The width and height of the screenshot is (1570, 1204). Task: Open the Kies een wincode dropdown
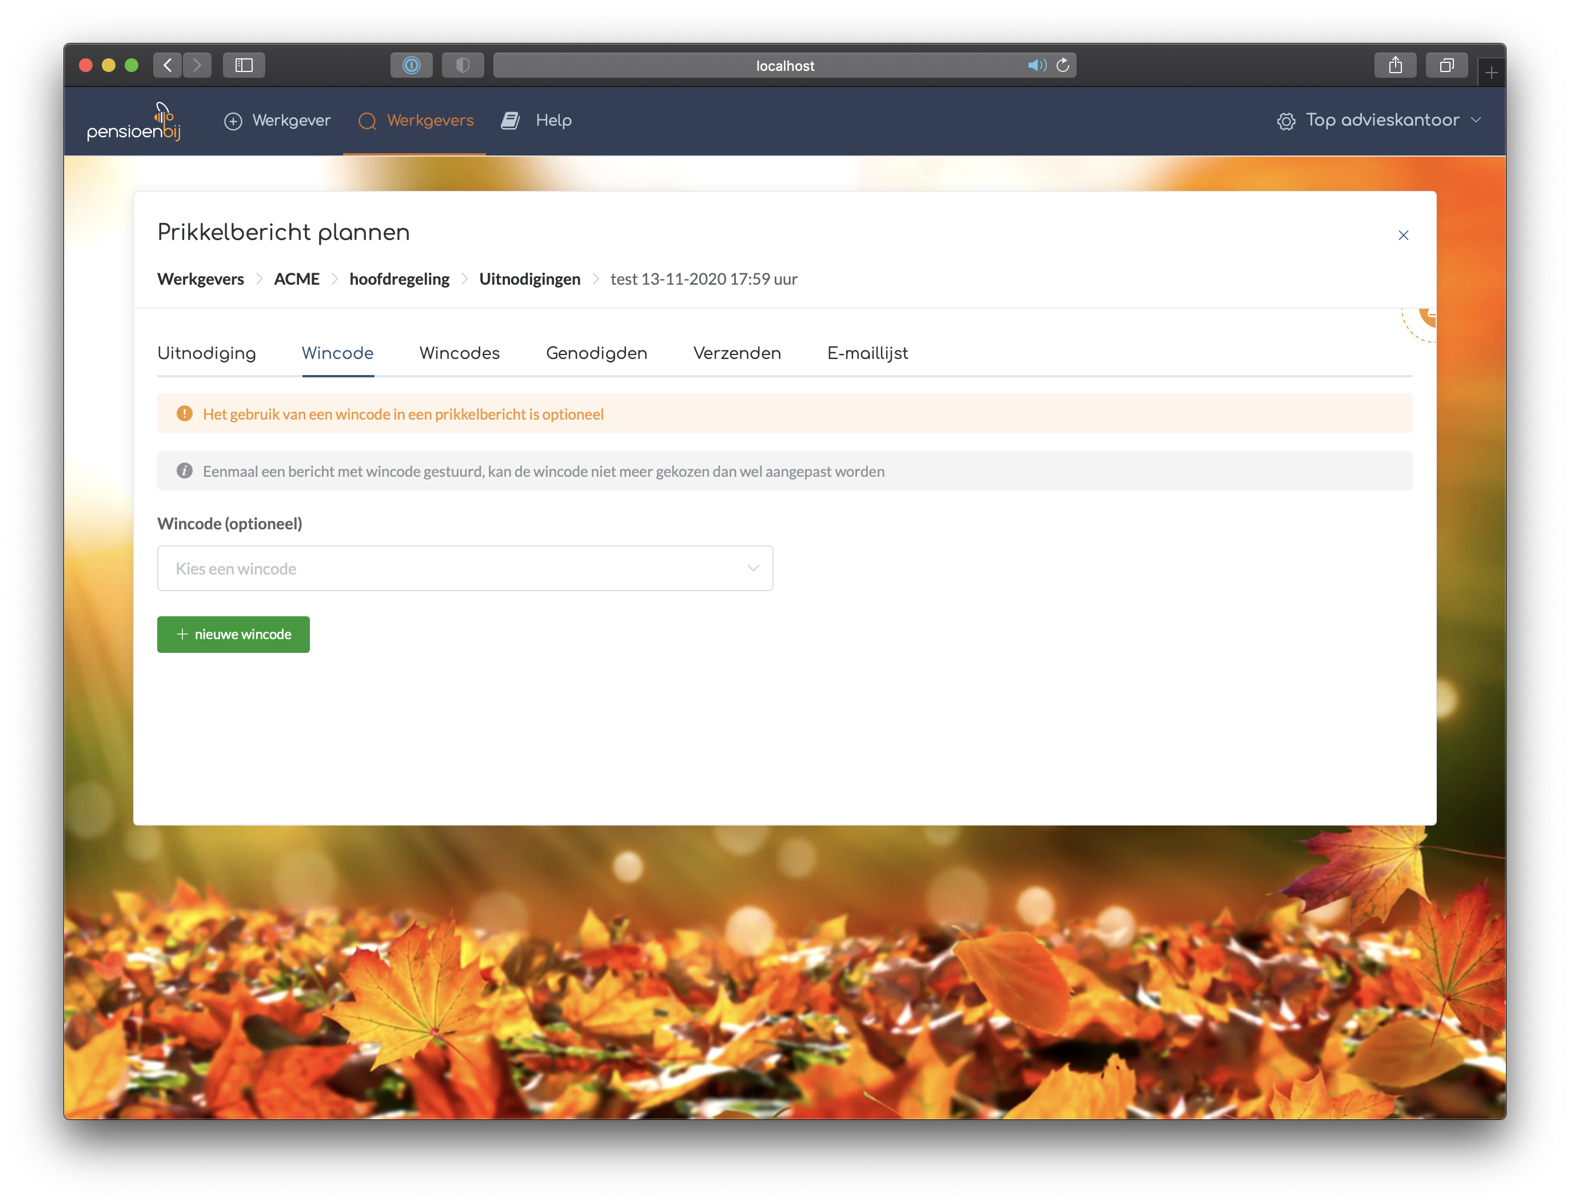coord(465,568)
